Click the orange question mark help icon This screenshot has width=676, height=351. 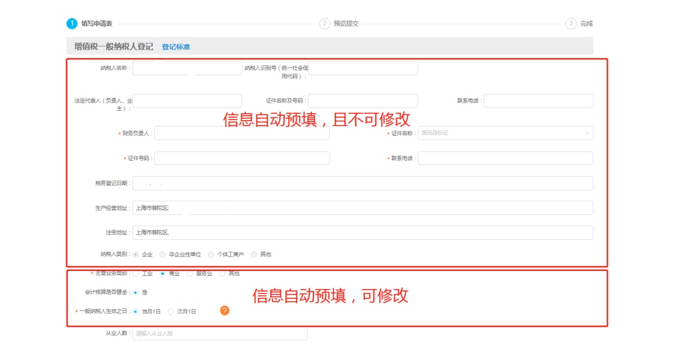225,310
